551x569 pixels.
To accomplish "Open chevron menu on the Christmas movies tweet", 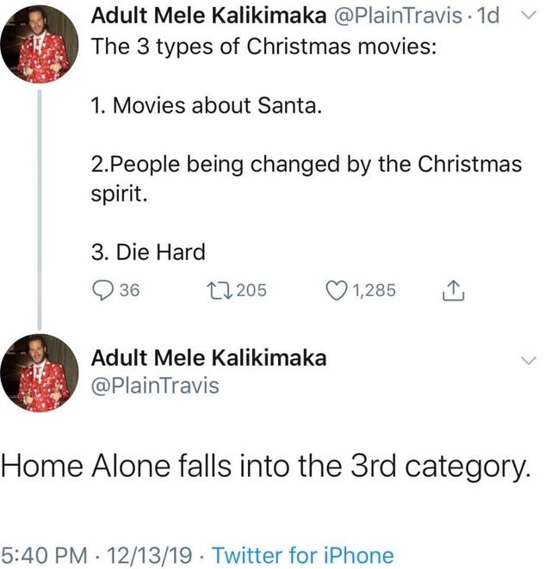I will (529, 15).
